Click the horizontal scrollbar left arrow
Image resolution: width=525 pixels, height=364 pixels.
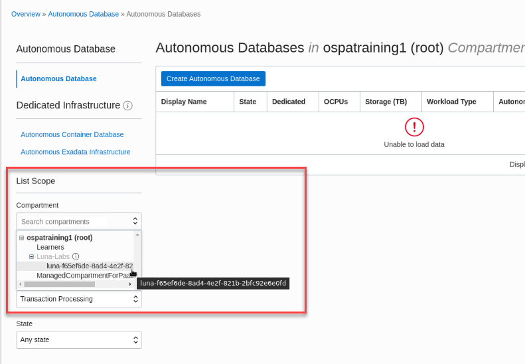point(21,284)
